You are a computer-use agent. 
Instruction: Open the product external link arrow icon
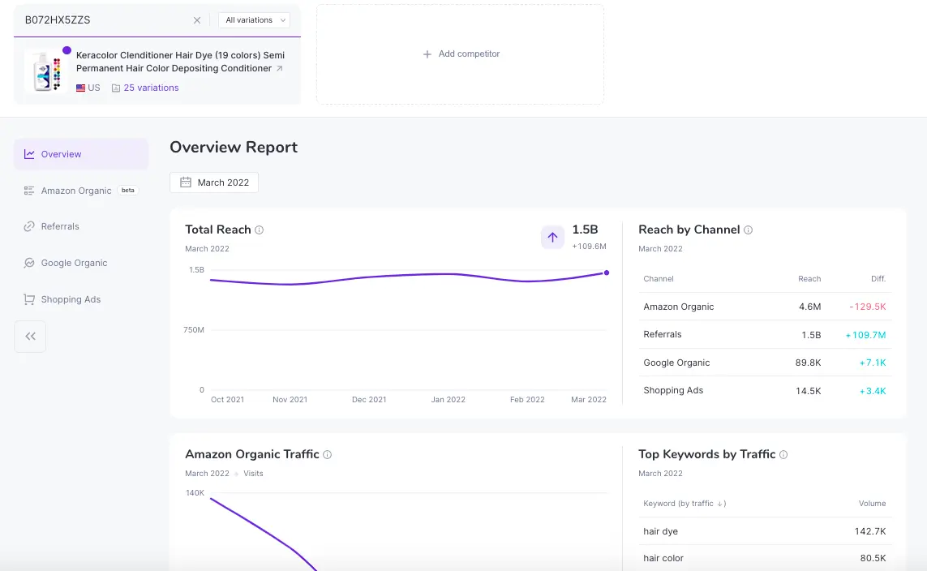pos(280,69)
